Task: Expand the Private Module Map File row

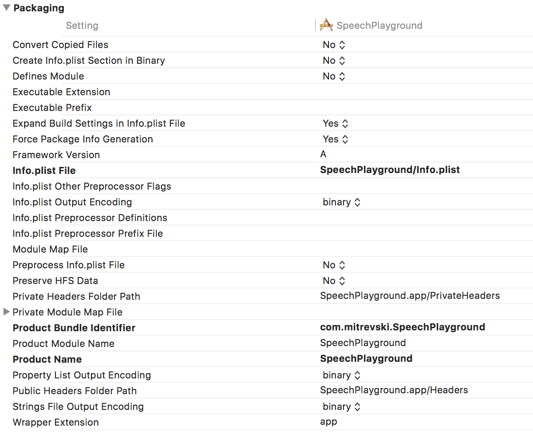Action: pyautogui.click(x=6, y=312)
